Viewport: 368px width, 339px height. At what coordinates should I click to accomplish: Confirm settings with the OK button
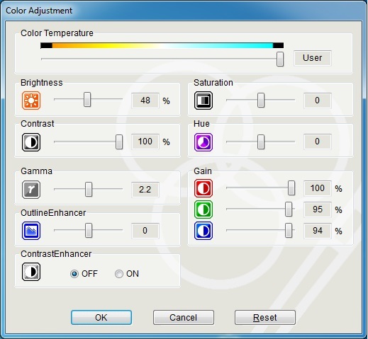(x=101, y=318)
